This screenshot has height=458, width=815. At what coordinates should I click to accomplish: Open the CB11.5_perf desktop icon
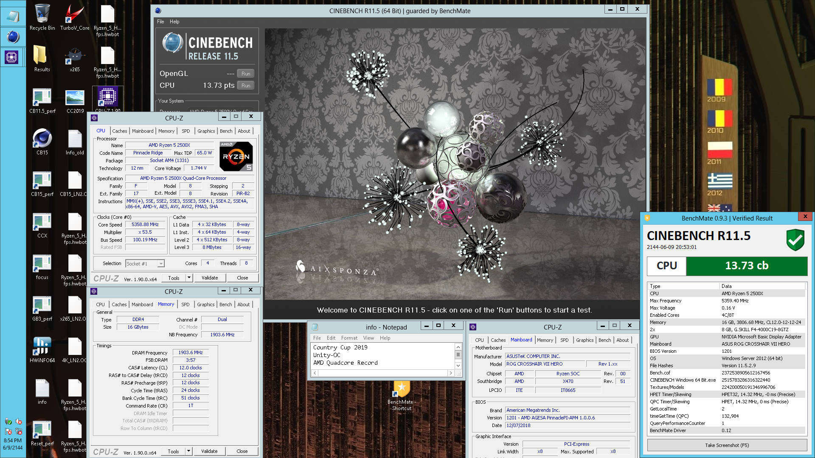tap(42, 100)
